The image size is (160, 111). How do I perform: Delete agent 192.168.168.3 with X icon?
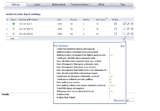(x=132, y=24)
